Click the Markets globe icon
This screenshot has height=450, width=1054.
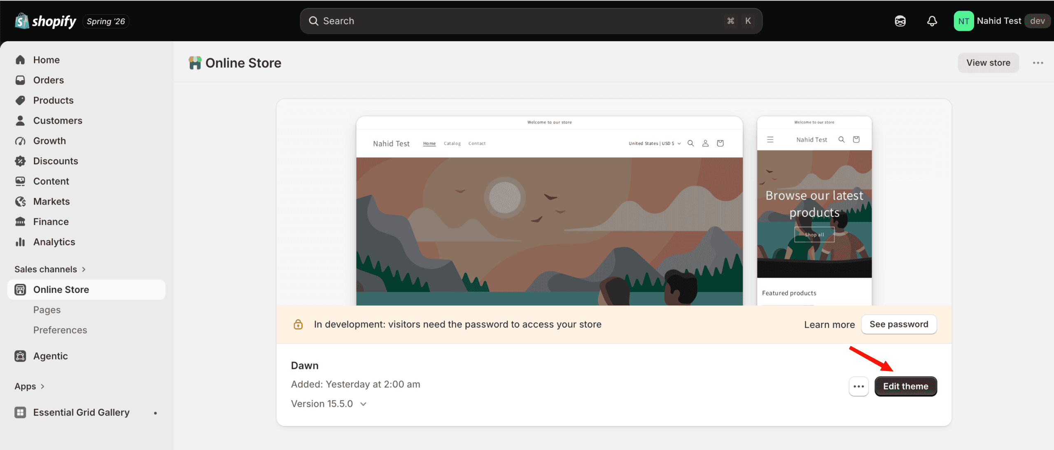pos(20,202)
